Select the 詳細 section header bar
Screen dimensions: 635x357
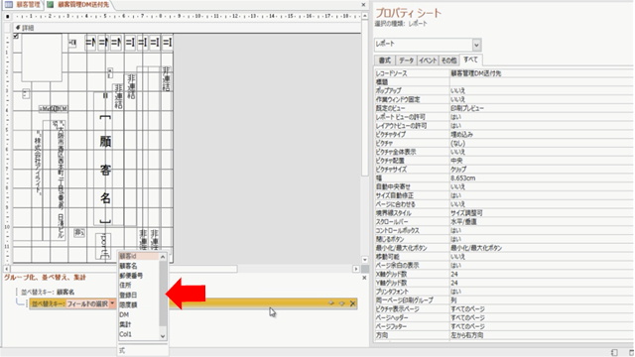pos(187,28)
